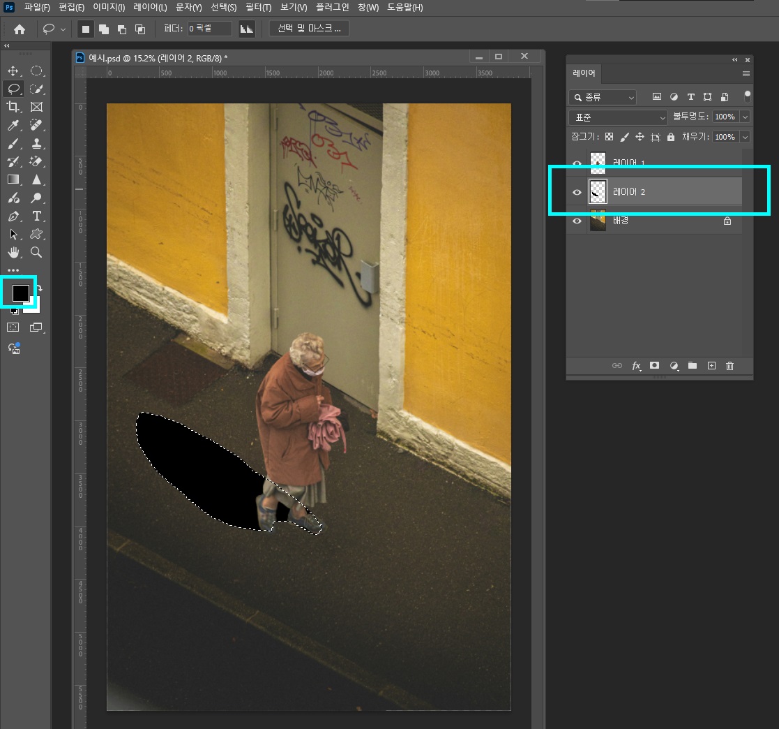Select the Hand tool
This screenshot has width=779, height=729.
[x=13, y=253]
